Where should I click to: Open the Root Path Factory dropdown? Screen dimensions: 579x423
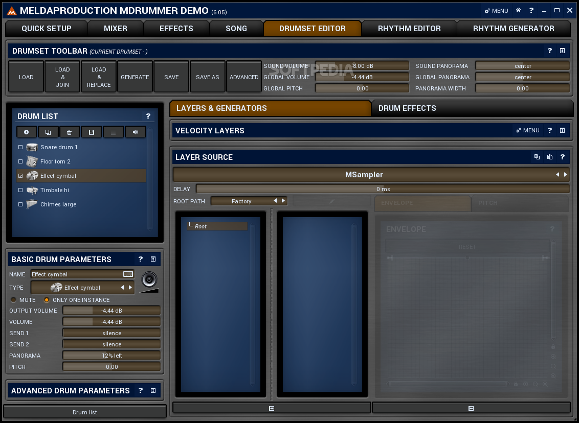(241, 201)
